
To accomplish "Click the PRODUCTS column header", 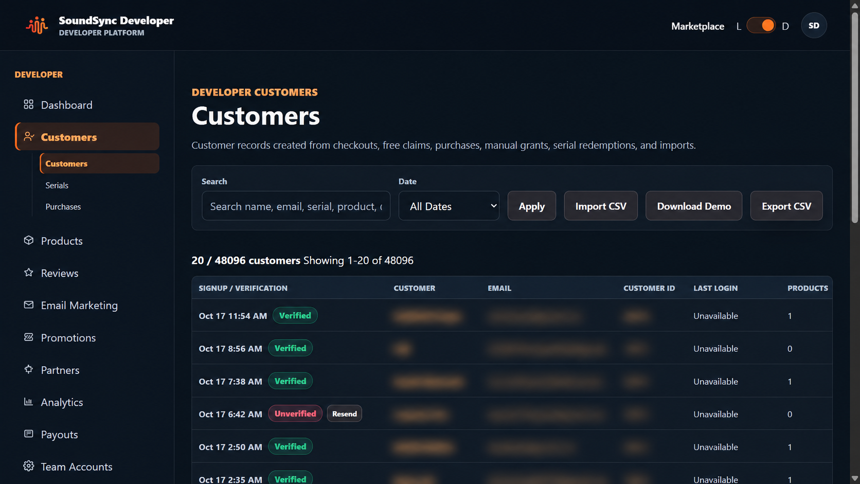I will (x=808, y=288).
